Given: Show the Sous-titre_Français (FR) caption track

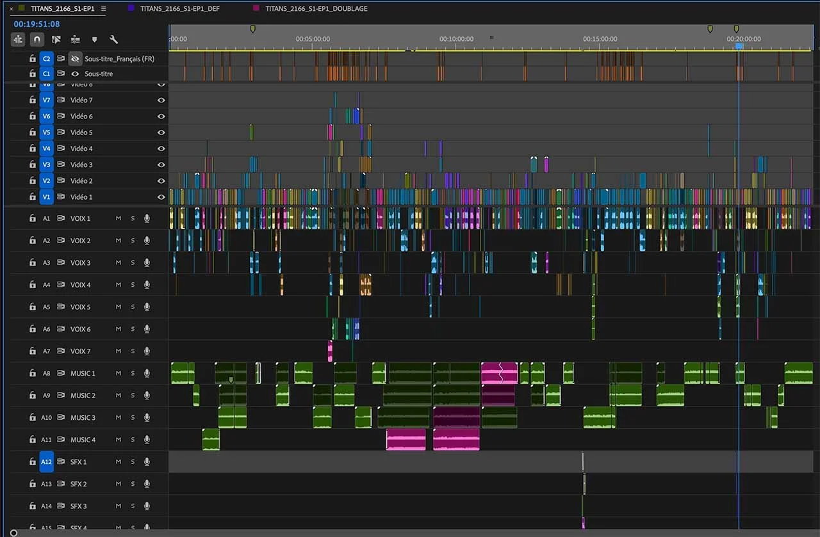Looking at the screenshot, I should [x=75, y=59].
